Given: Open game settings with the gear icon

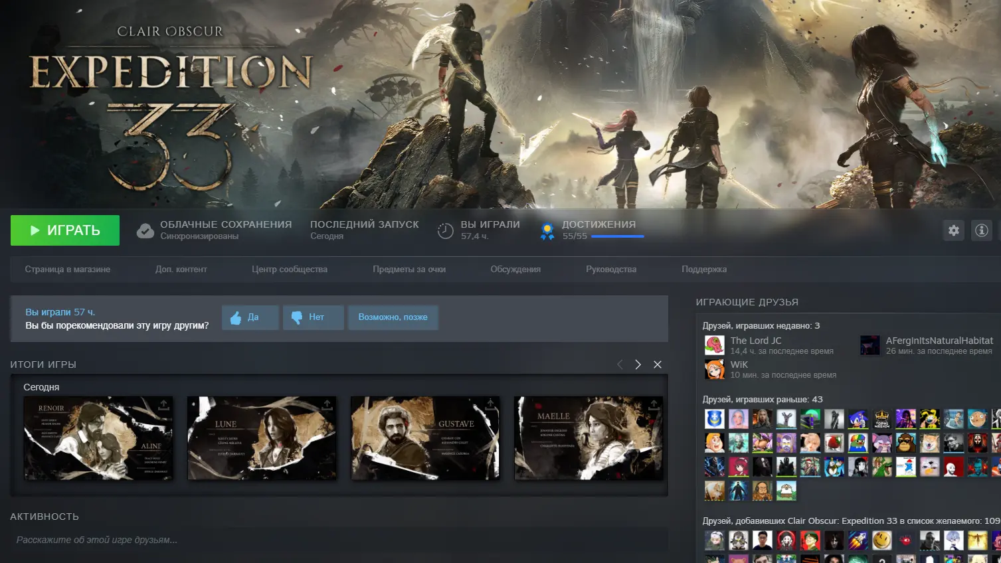Looking at the screenshot, I should tap(954, 230).
